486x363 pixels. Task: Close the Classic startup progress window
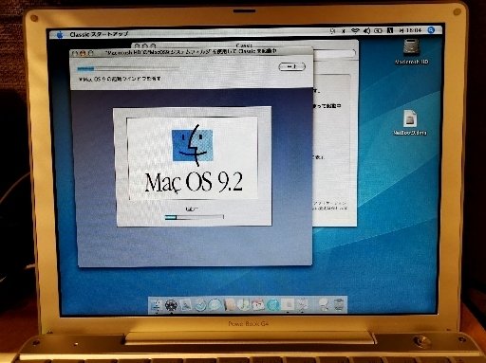[74, 53]
